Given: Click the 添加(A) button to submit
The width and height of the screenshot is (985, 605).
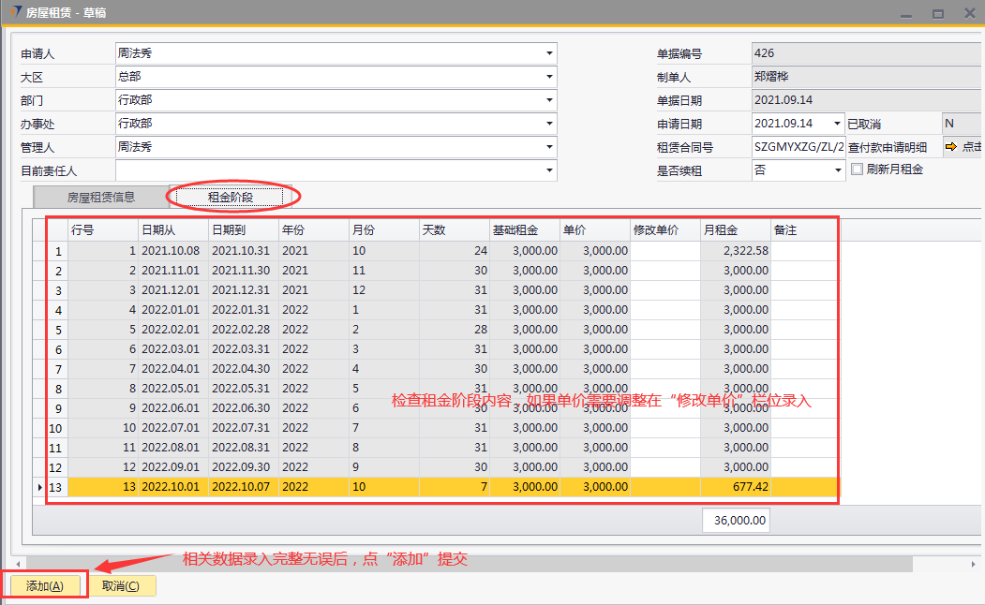Looking at the screenshot, I should (45, 586).
